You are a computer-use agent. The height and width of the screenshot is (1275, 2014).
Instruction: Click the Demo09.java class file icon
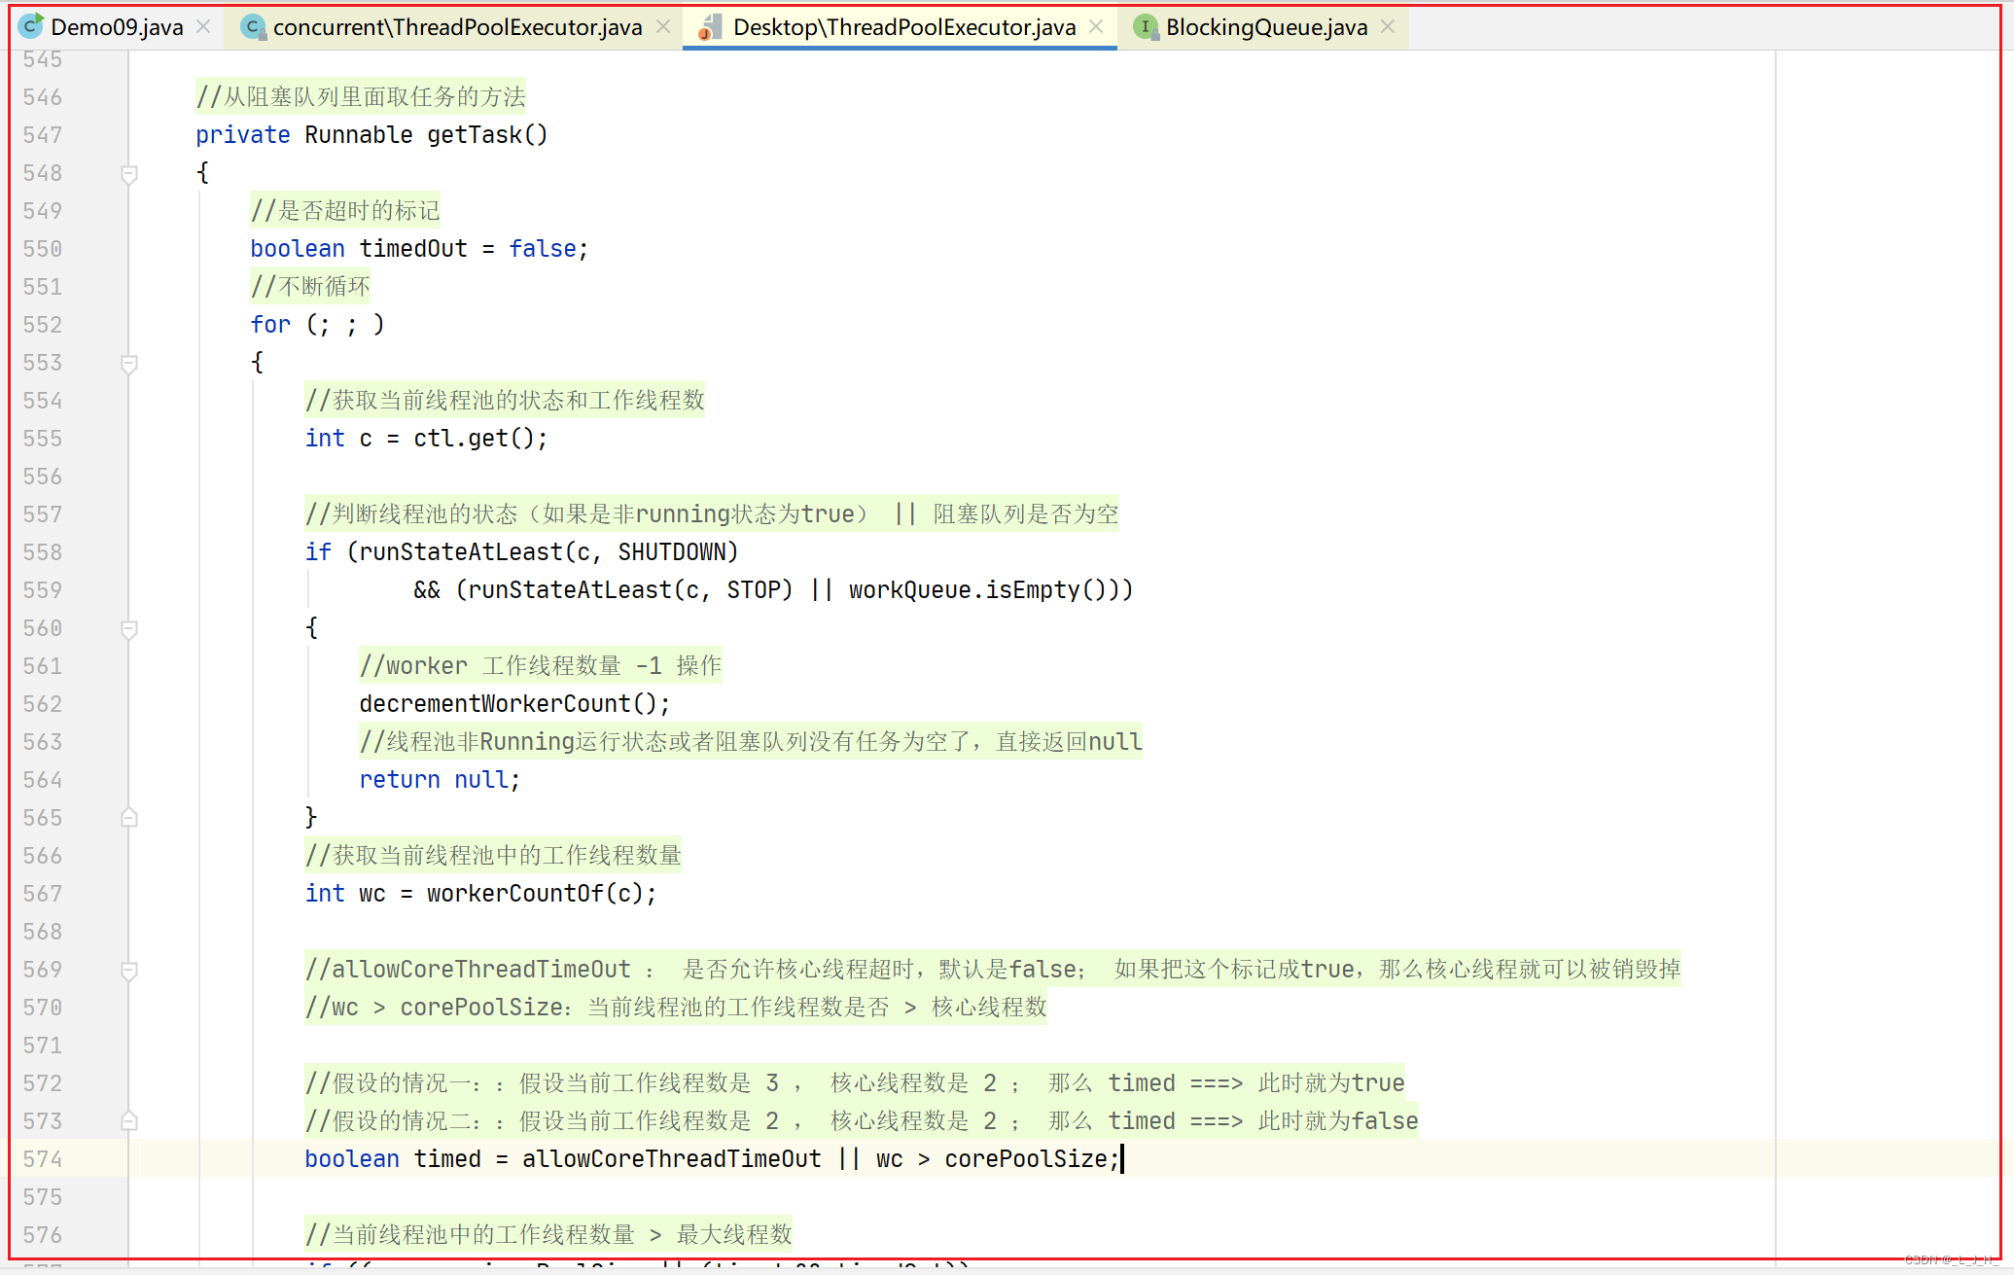coord(31,26)
